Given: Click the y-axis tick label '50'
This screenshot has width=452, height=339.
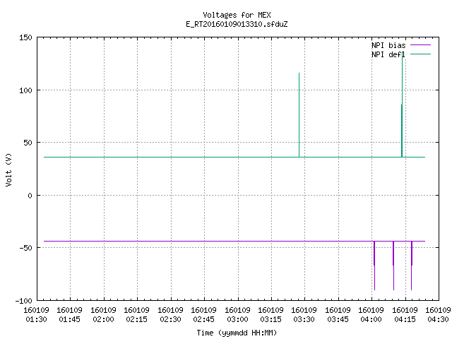Looking at the screenshot, I should point(28,143).
